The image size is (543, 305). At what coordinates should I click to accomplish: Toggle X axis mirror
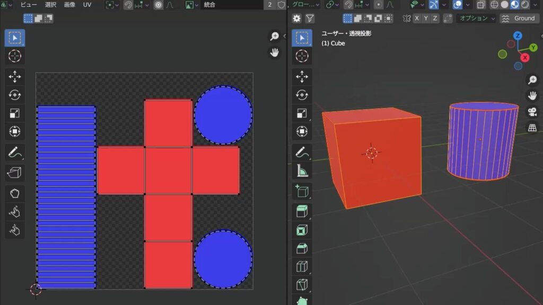click(x=417, y=19)
